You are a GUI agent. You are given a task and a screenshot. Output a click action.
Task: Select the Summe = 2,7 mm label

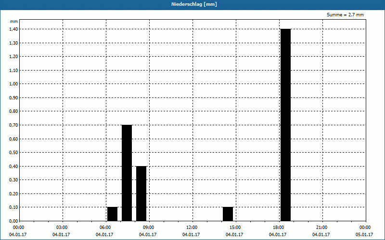coord(345,15)
